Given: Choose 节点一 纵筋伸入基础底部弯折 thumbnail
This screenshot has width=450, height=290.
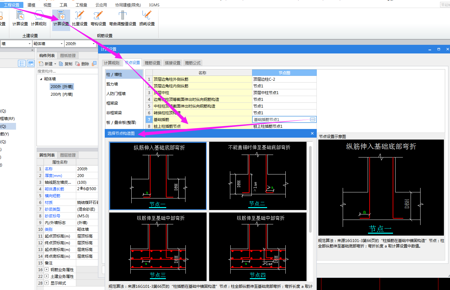Looking at the screenshot, I should click(x=158, y=176).
